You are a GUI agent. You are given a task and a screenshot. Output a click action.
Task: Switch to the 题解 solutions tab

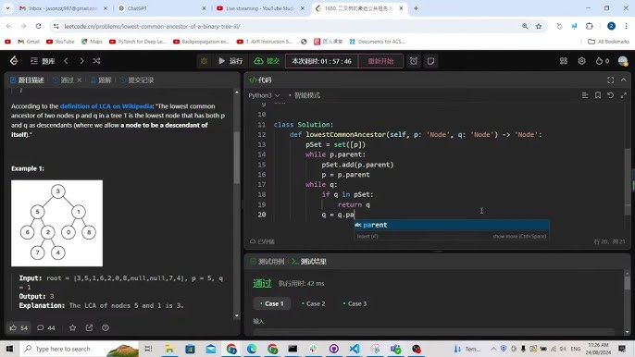pos(101,80)
